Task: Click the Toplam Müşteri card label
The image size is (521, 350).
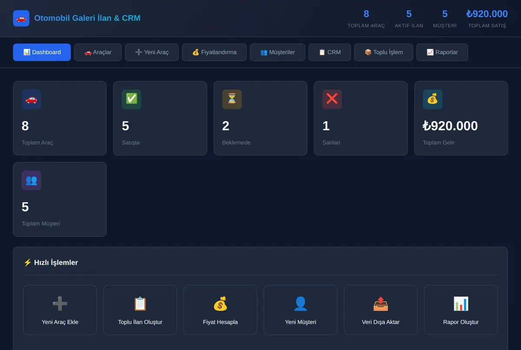Action: click(41, 224)
